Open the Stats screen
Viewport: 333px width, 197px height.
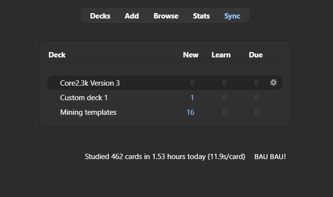point(201,16)
